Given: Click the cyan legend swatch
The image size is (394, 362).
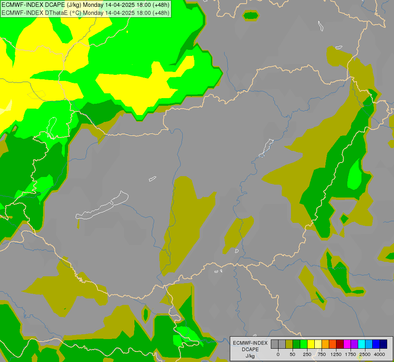Looking at the screenshot, I should (361, 344).
